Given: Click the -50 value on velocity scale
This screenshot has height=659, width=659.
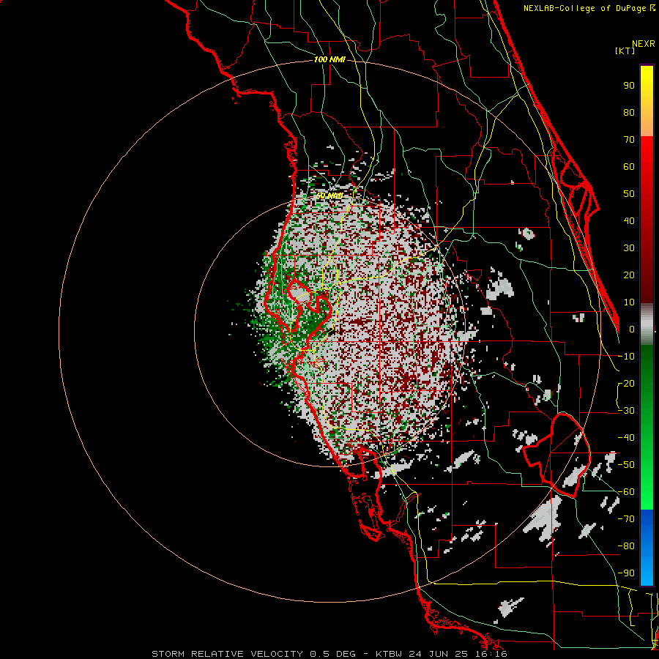Looking at the screenshot, I should point(626,465).
